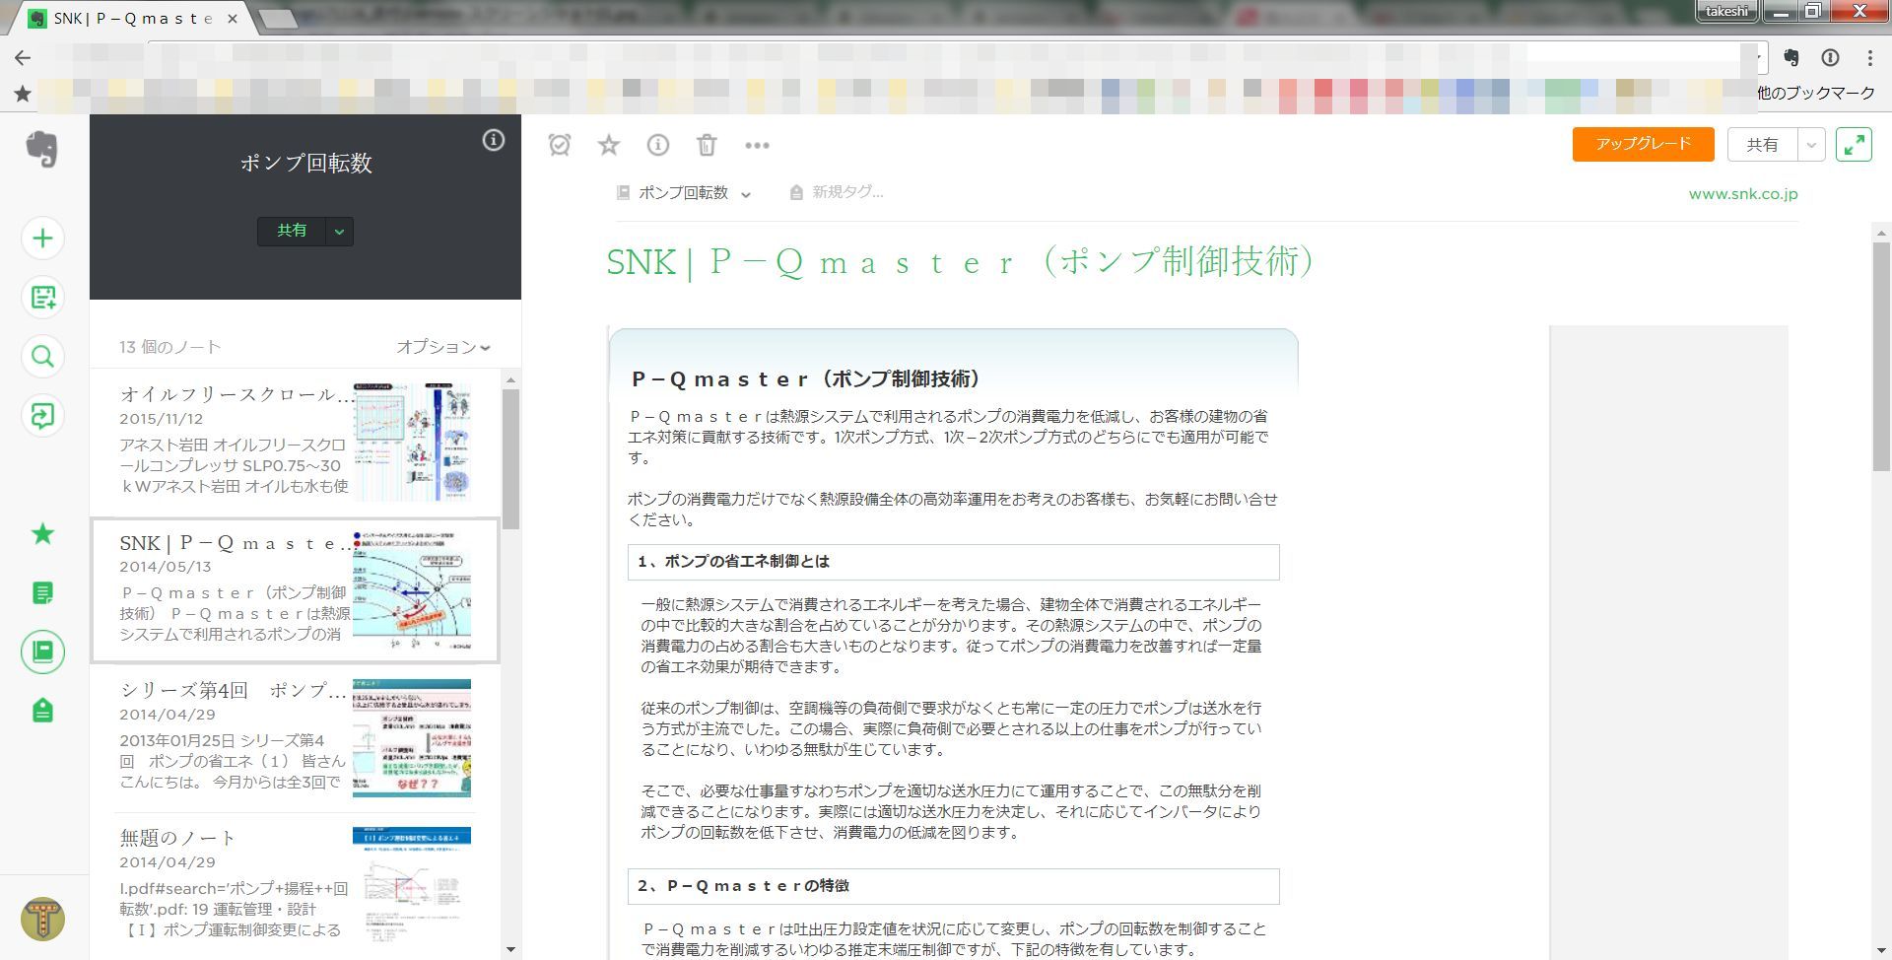The width and height of the screenshot is (1892, 960).
Task: Open Work Chat sidebar icon
Action: coord(42,415)
